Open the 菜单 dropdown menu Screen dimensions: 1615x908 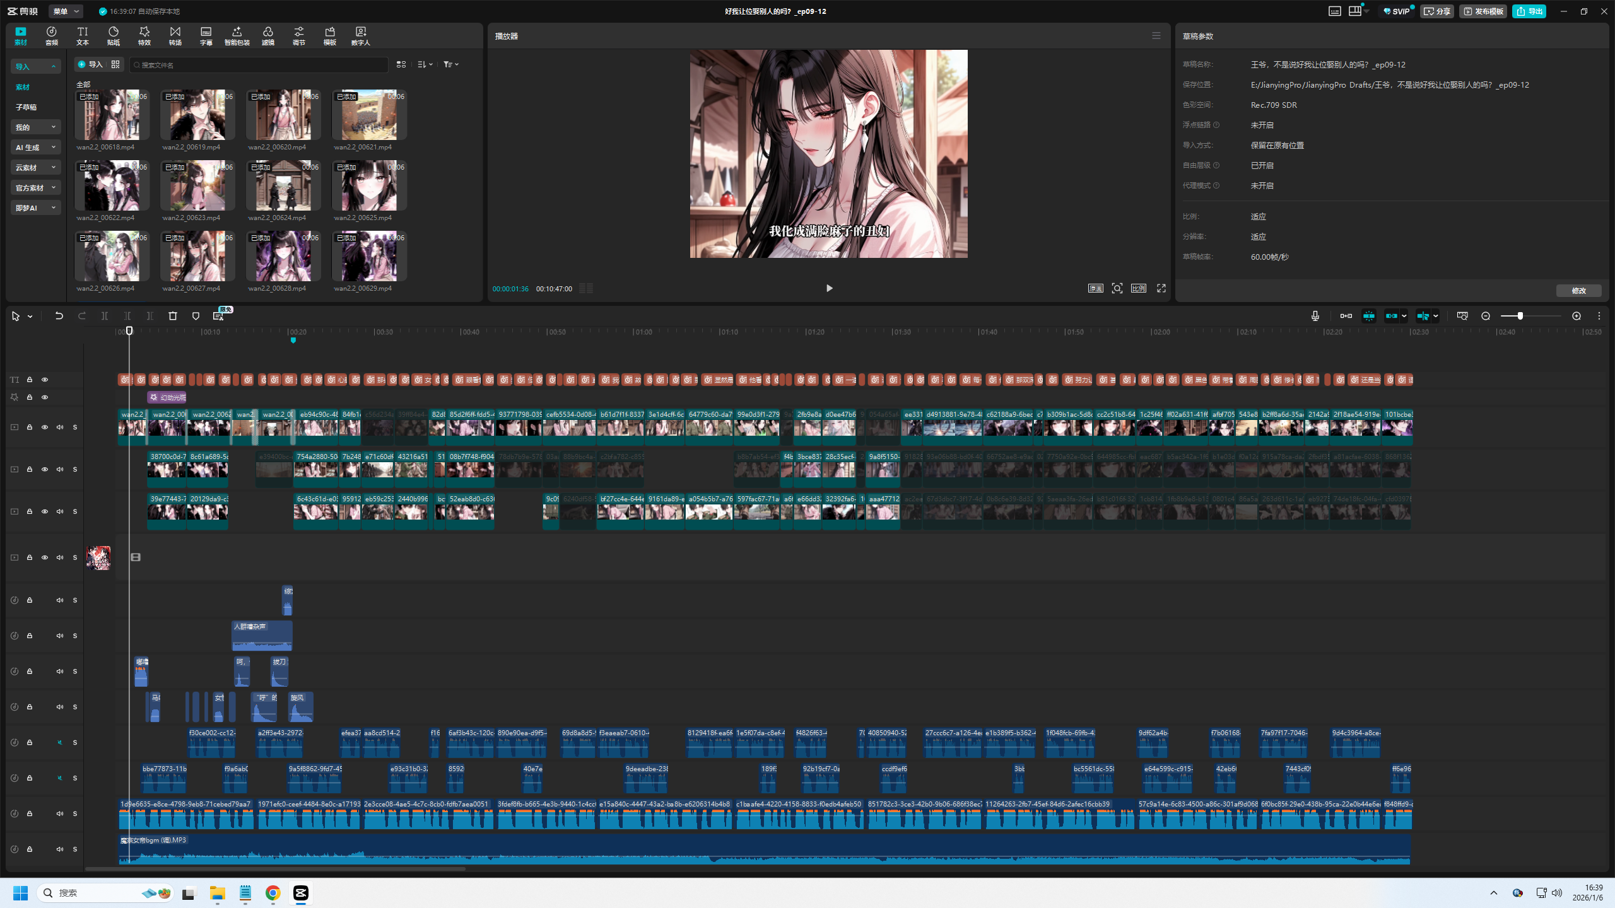point(66,11)
